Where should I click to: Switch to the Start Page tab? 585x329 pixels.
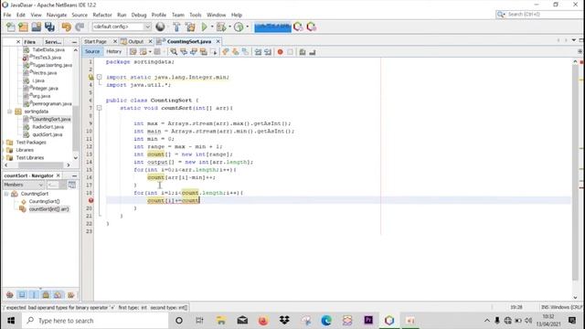[x=95, y=41]
